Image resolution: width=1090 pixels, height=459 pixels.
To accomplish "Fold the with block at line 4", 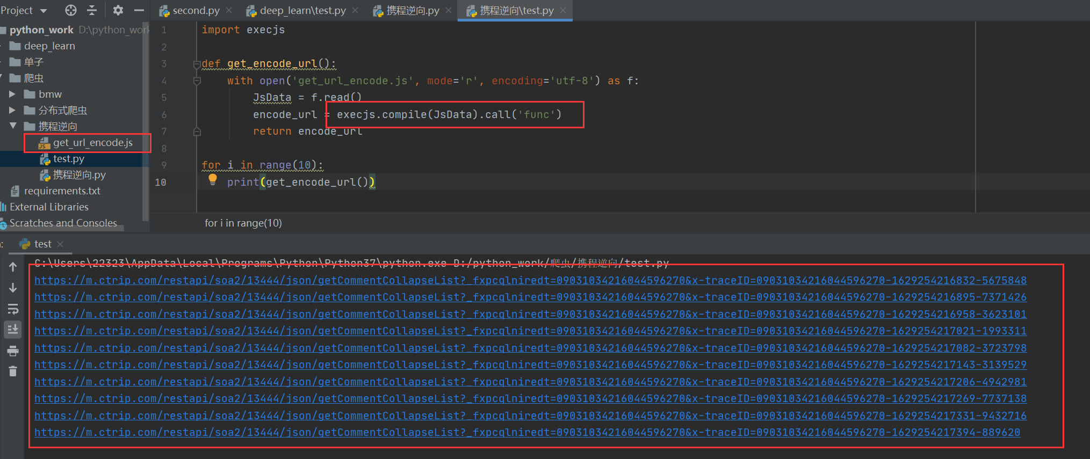I will point(197,81).
